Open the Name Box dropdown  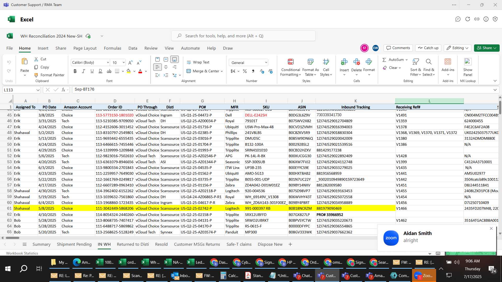tap(38, 90)
